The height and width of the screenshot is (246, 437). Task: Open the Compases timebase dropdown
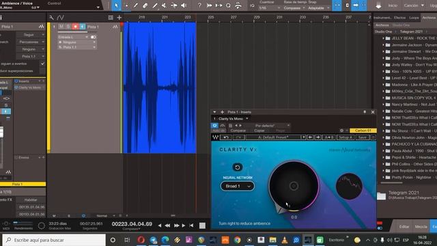point(294,8)
